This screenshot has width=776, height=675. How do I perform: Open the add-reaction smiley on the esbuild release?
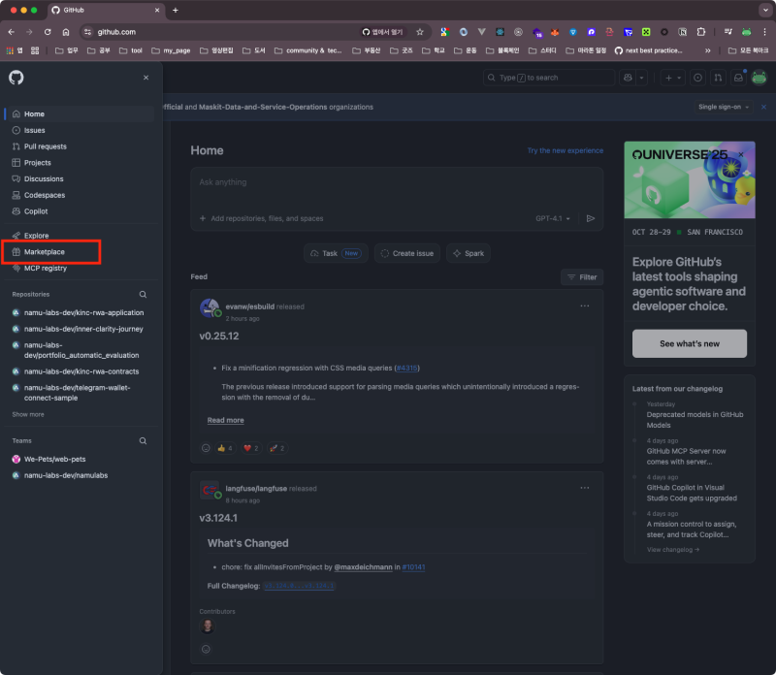pyautogui.click(x=205, y=447)
